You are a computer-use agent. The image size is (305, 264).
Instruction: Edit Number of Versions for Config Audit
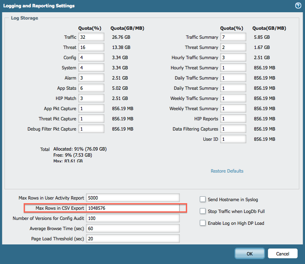tap(133, 218)
